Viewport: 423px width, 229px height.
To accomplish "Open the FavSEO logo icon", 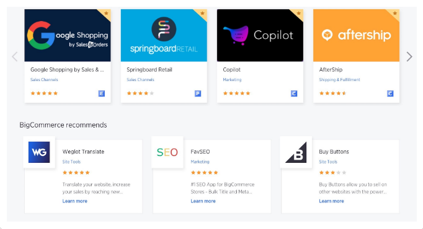I will point(167,152).
